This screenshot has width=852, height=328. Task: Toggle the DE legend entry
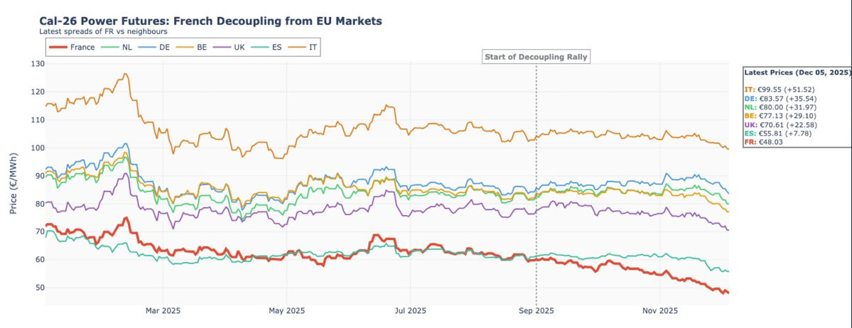(164, 47)
